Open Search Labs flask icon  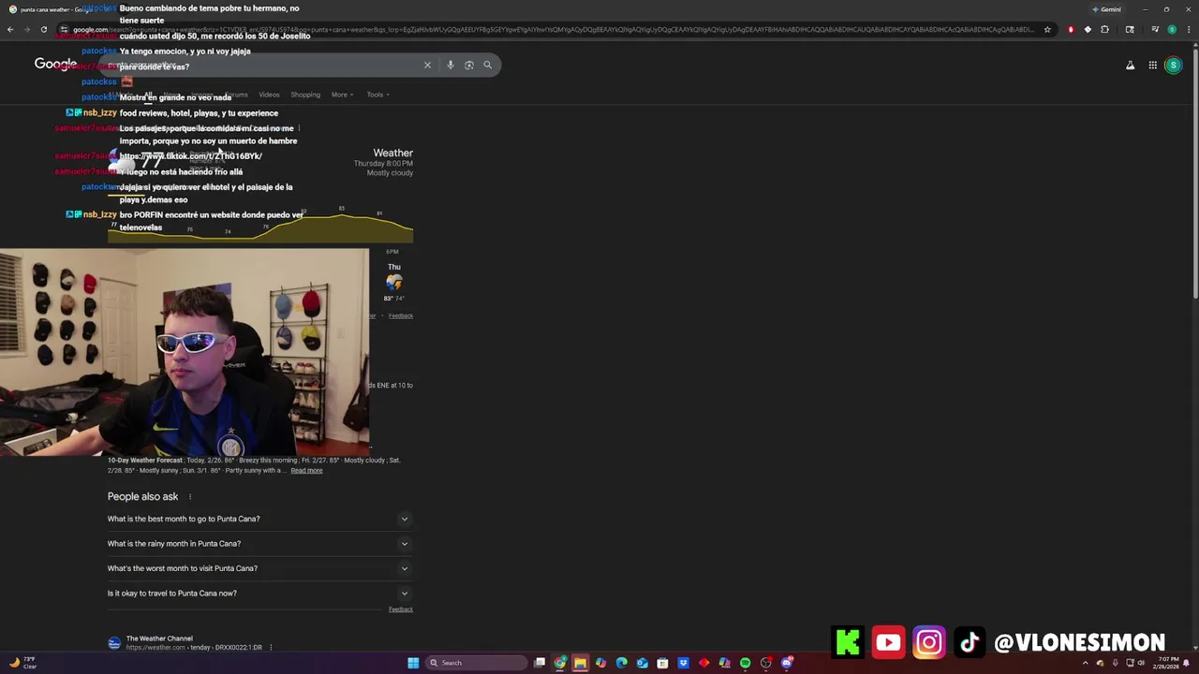[1130, 65]
